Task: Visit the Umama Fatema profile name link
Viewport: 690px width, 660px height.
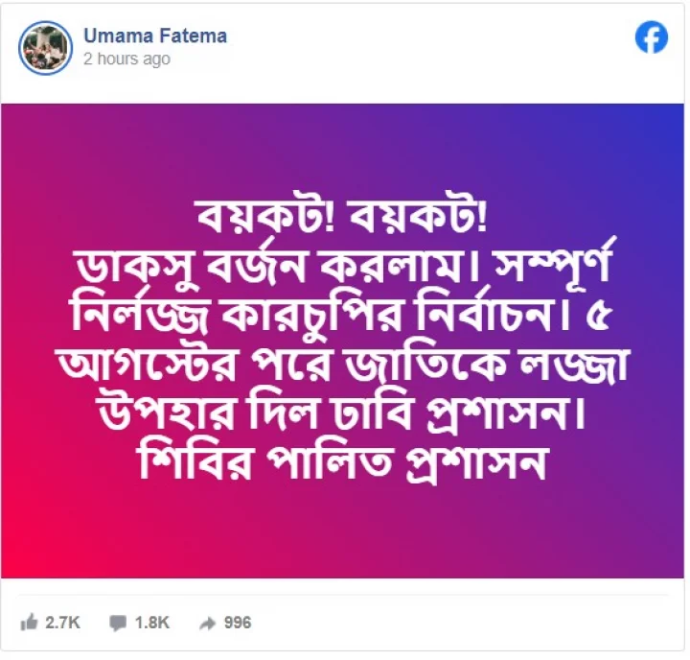Action: pos(155,35)
